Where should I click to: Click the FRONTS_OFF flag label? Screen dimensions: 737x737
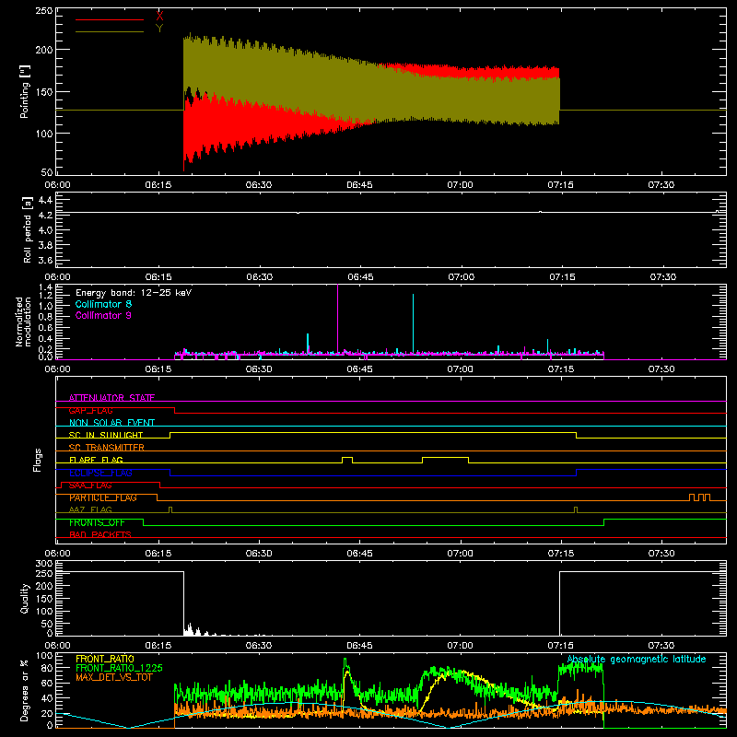click(x=97, y=522)
